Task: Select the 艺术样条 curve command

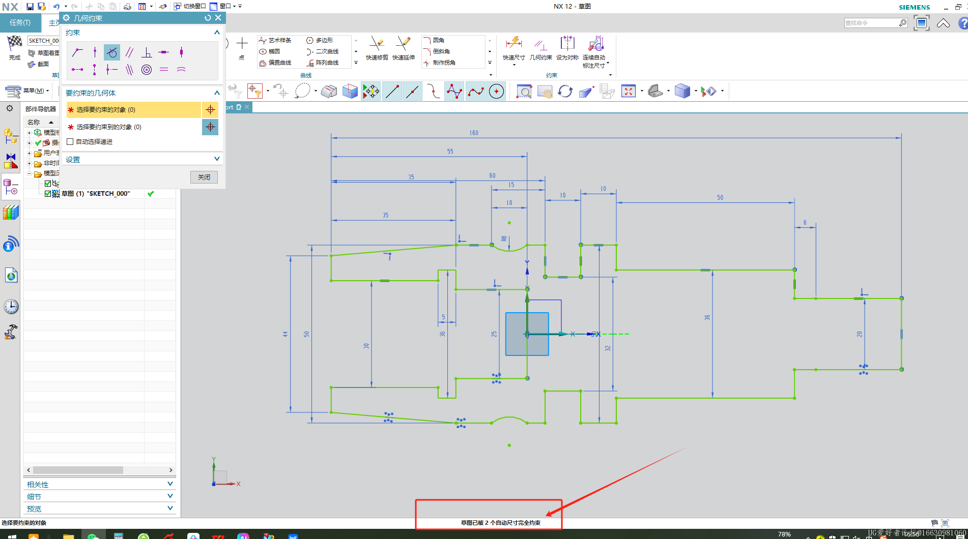Action: click(275, 40)
